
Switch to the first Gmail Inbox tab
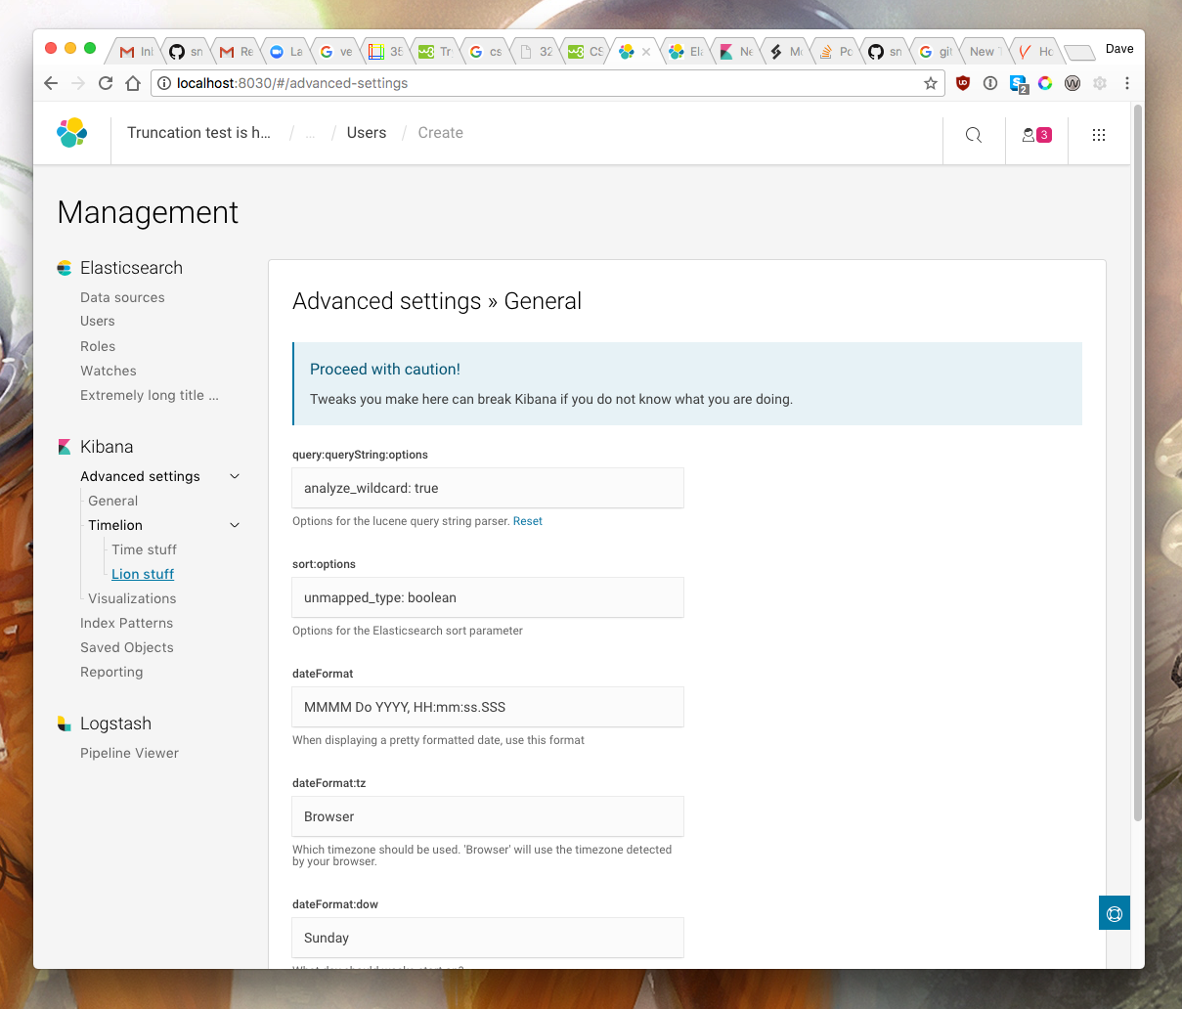coord(137,52)
